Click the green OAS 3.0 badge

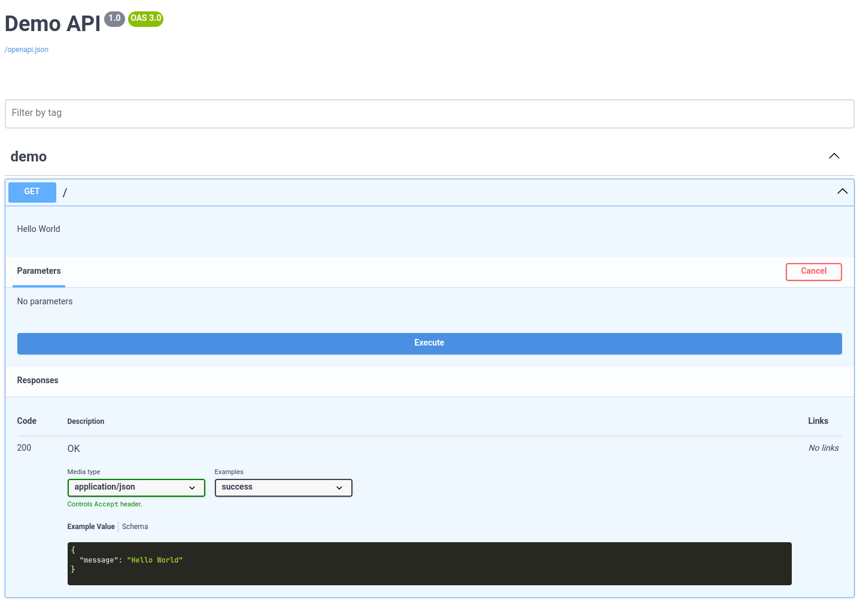(145, 19)
